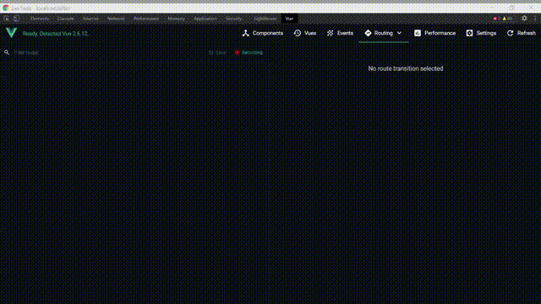Select the Routing view label
The width and height of the screenshot is (541, 304).
pos(383,33)
